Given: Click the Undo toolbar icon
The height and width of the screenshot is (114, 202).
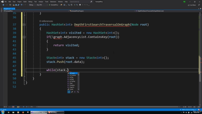Looking at the screenshot, I should coord(21,5).
